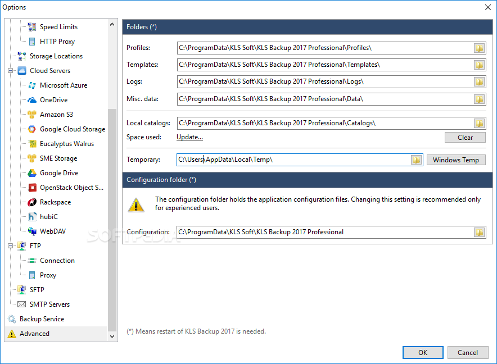Image resolution: width=497 pixels, height=364 pixels.
Task: Click the OpenStack Object Storage icon
Action: click(x=32, y=188)
